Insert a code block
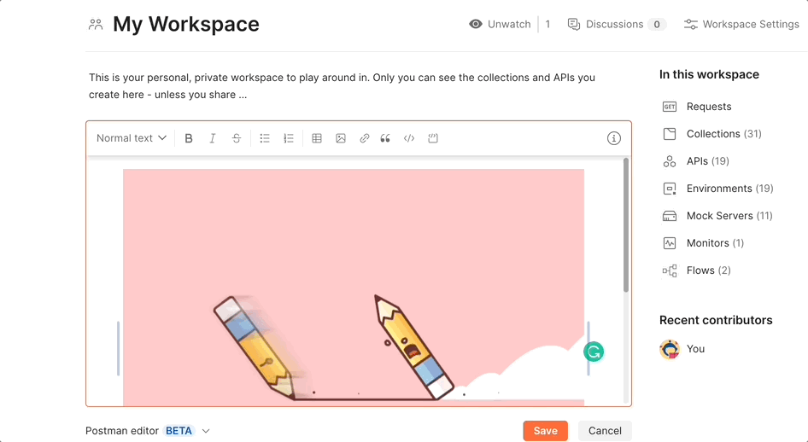This screenshot has width=808, height=442. coord(433,138)
